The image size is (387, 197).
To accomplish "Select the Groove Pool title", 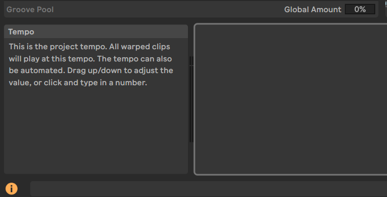I will click(x=30, y=10).
